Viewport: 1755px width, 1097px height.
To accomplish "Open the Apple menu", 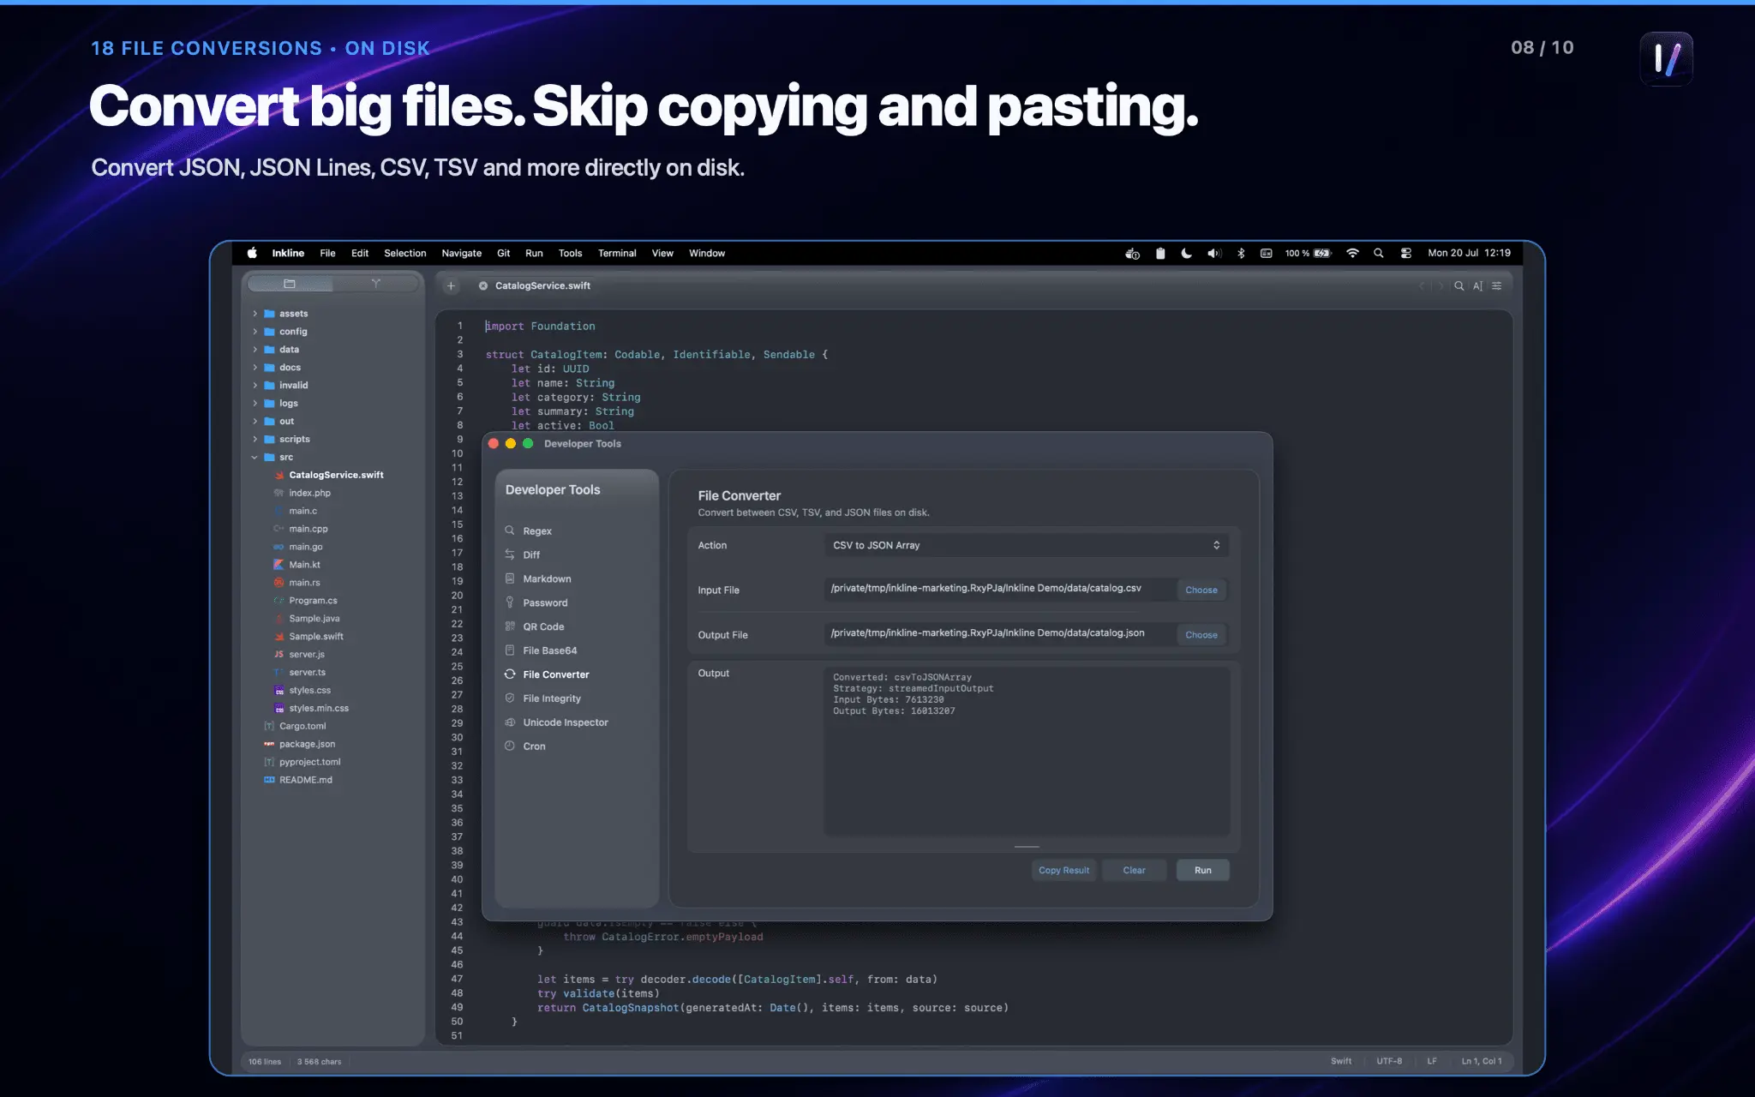I will pos(252,254).
